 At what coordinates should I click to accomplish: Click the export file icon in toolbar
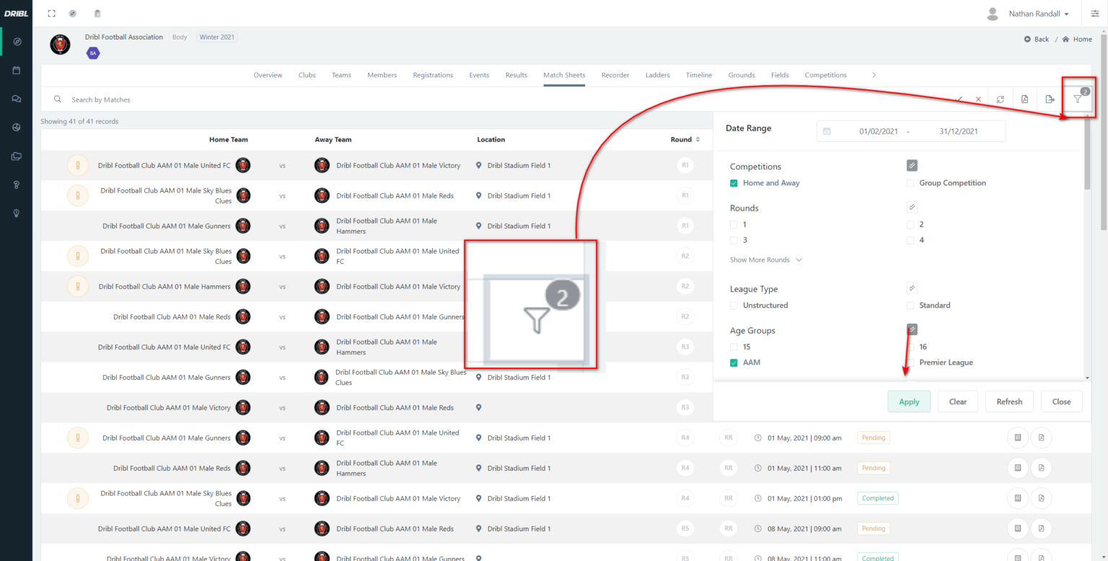(1050, 100)
